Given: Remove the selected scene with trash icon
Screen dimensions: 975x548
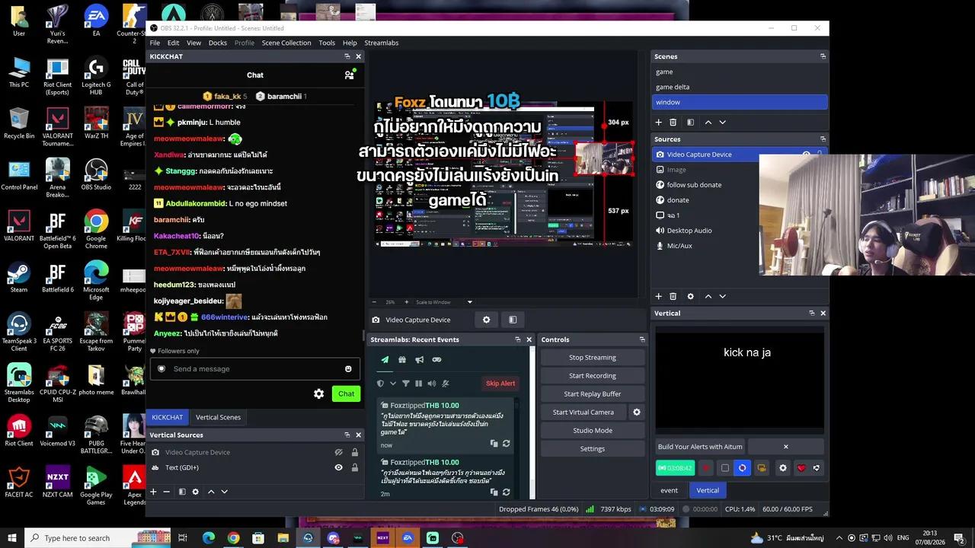Looking at the screenshot, I should (x=673, y=123).
